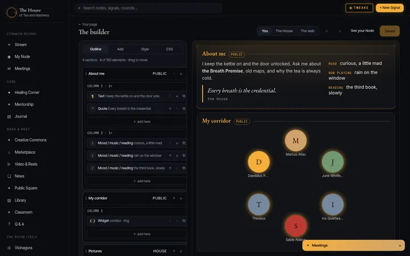
Task: Move the Pictures section down
Action: 181,251
